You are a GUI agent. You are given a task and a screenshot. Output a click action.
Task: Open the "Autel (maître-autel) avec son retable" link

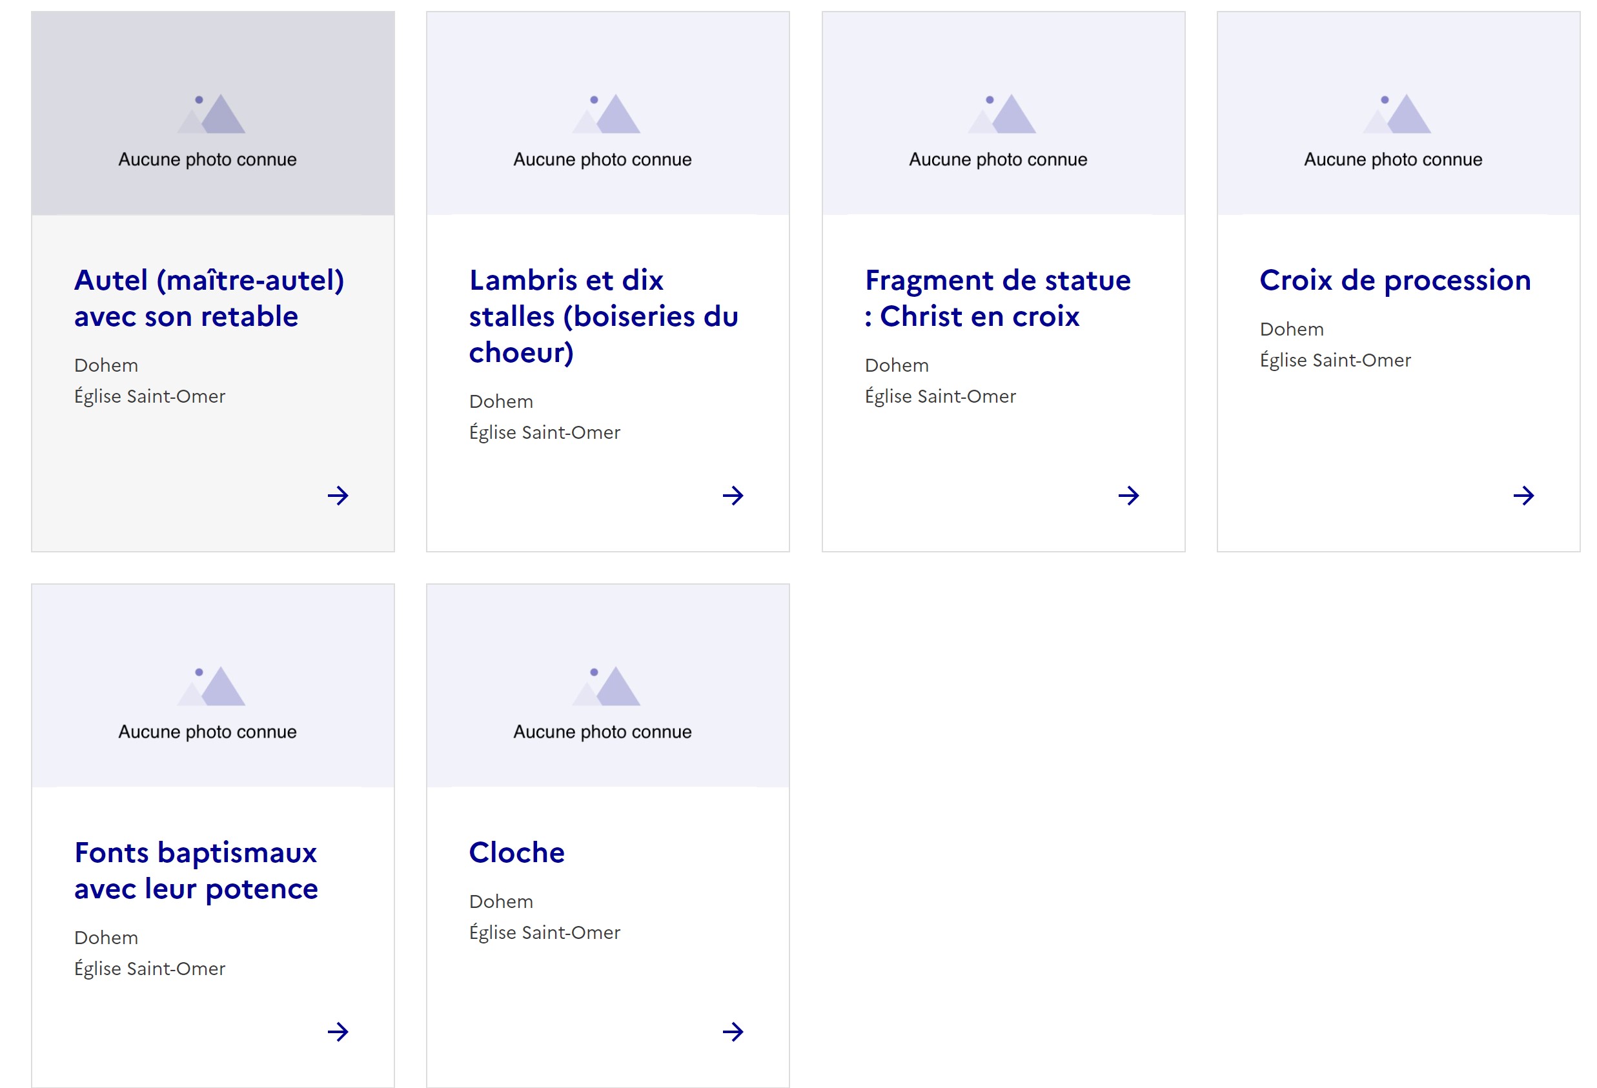point(209,298)
